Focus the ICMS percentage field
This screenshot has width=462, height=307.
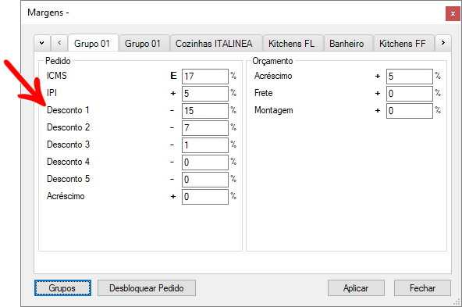click(205, 77)
